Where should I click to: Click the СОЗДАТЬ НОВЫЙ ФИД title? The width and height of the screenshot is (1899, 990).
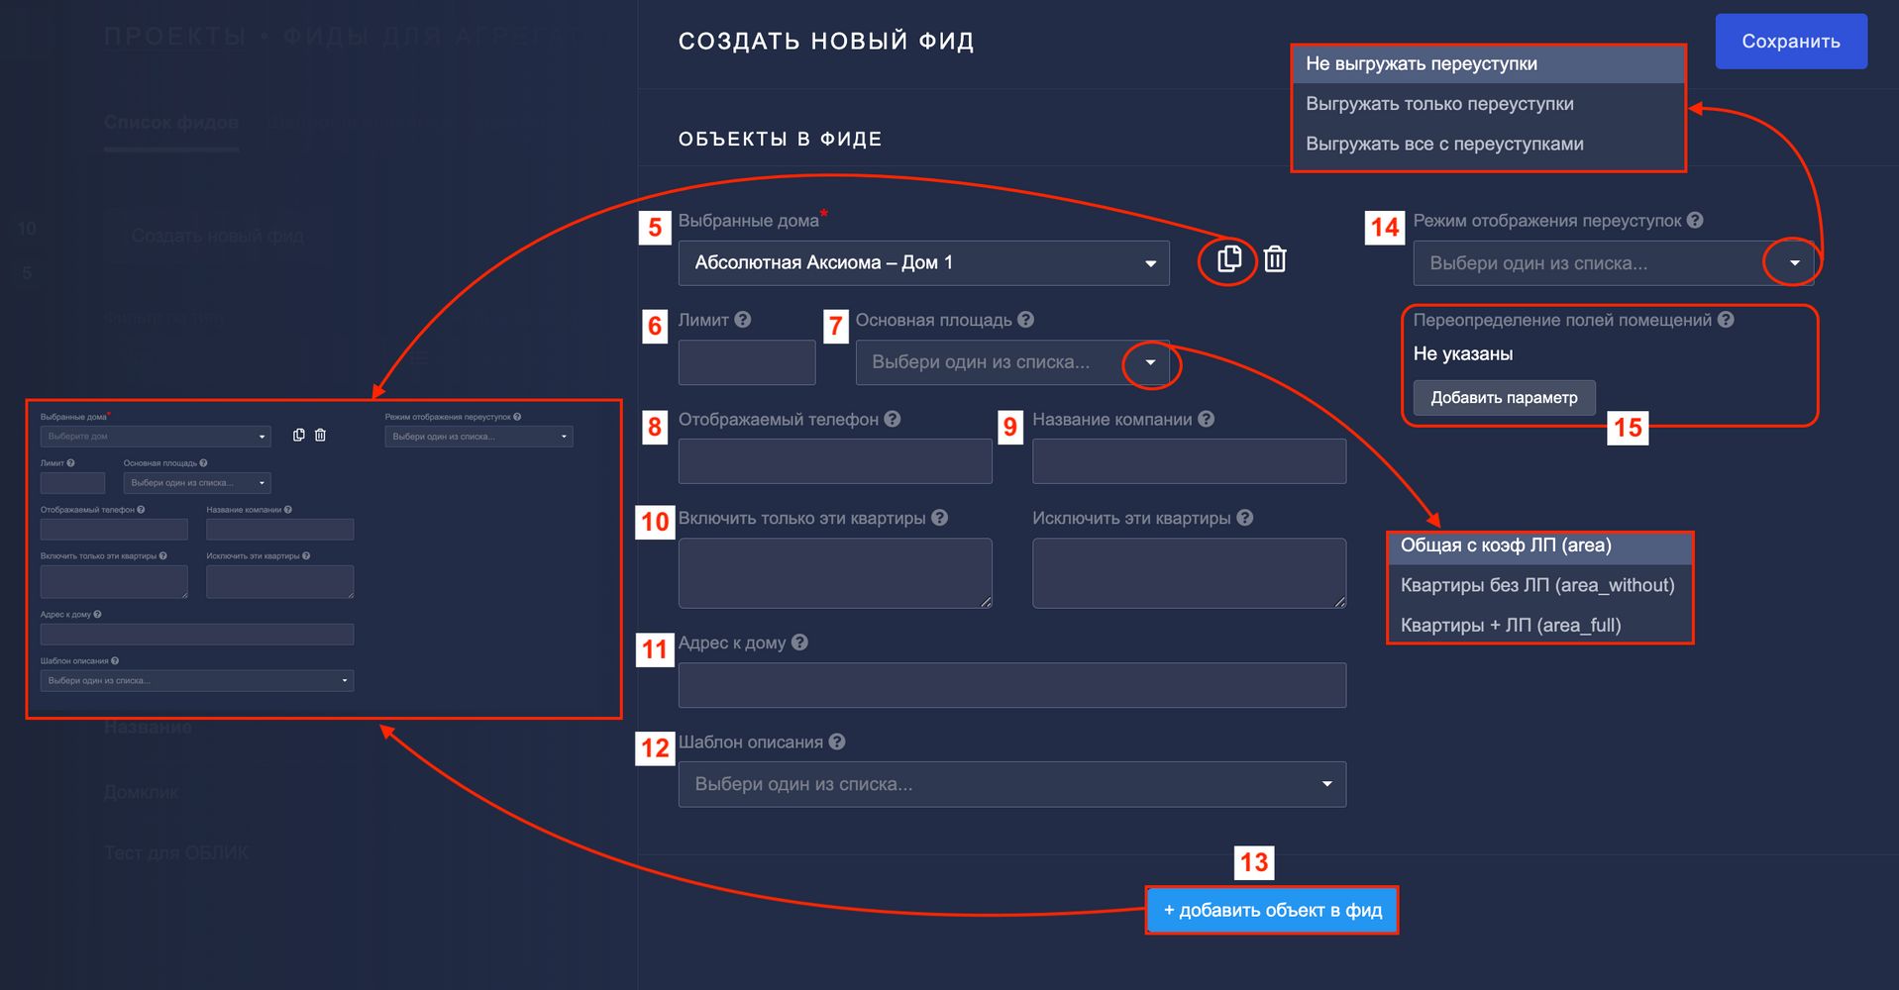tap(826, 42)
